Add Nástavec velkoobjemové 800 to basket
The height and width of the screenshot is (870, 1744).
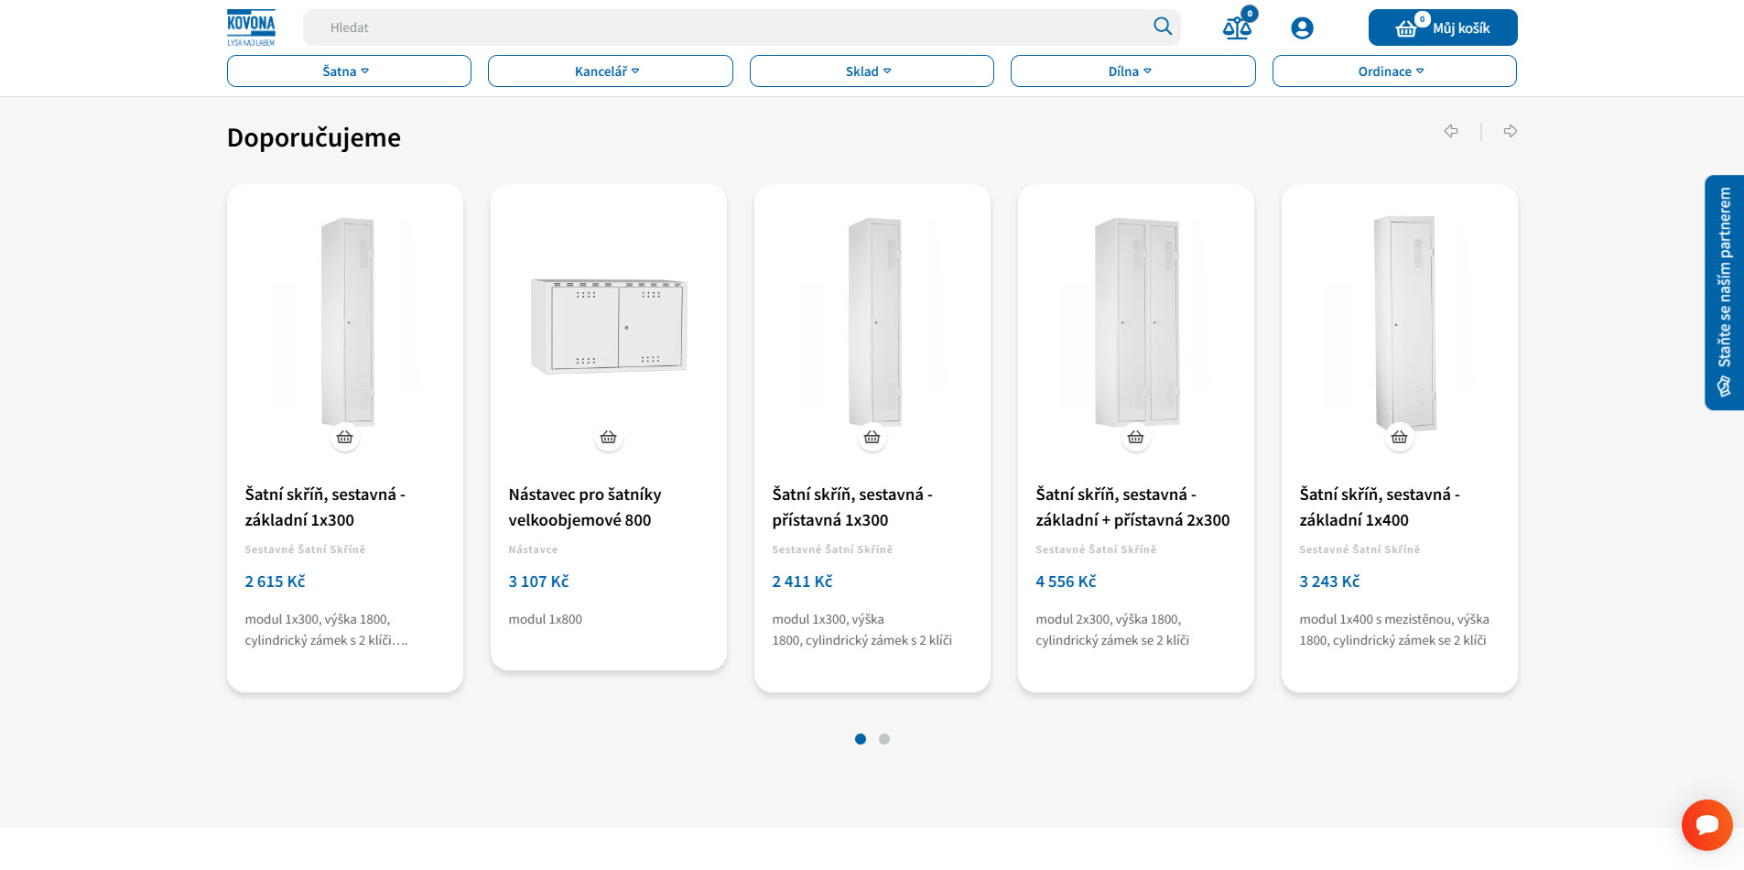click(608, 438)
